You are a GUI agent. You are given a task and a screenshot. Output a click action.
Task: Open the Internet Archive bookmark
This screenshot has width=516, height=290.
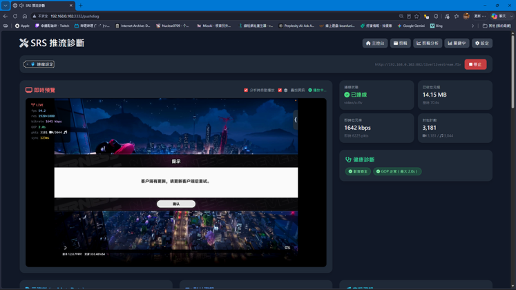(133, 26)
